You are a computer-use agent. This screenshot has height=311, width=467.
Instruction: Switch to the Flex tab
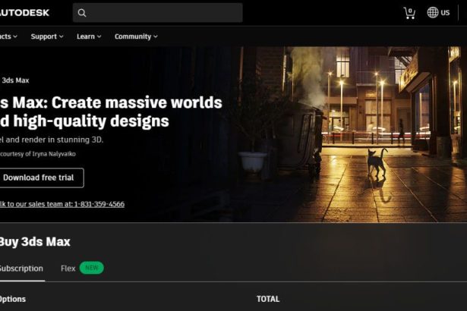pyautogui.click(x=68, y=269)
